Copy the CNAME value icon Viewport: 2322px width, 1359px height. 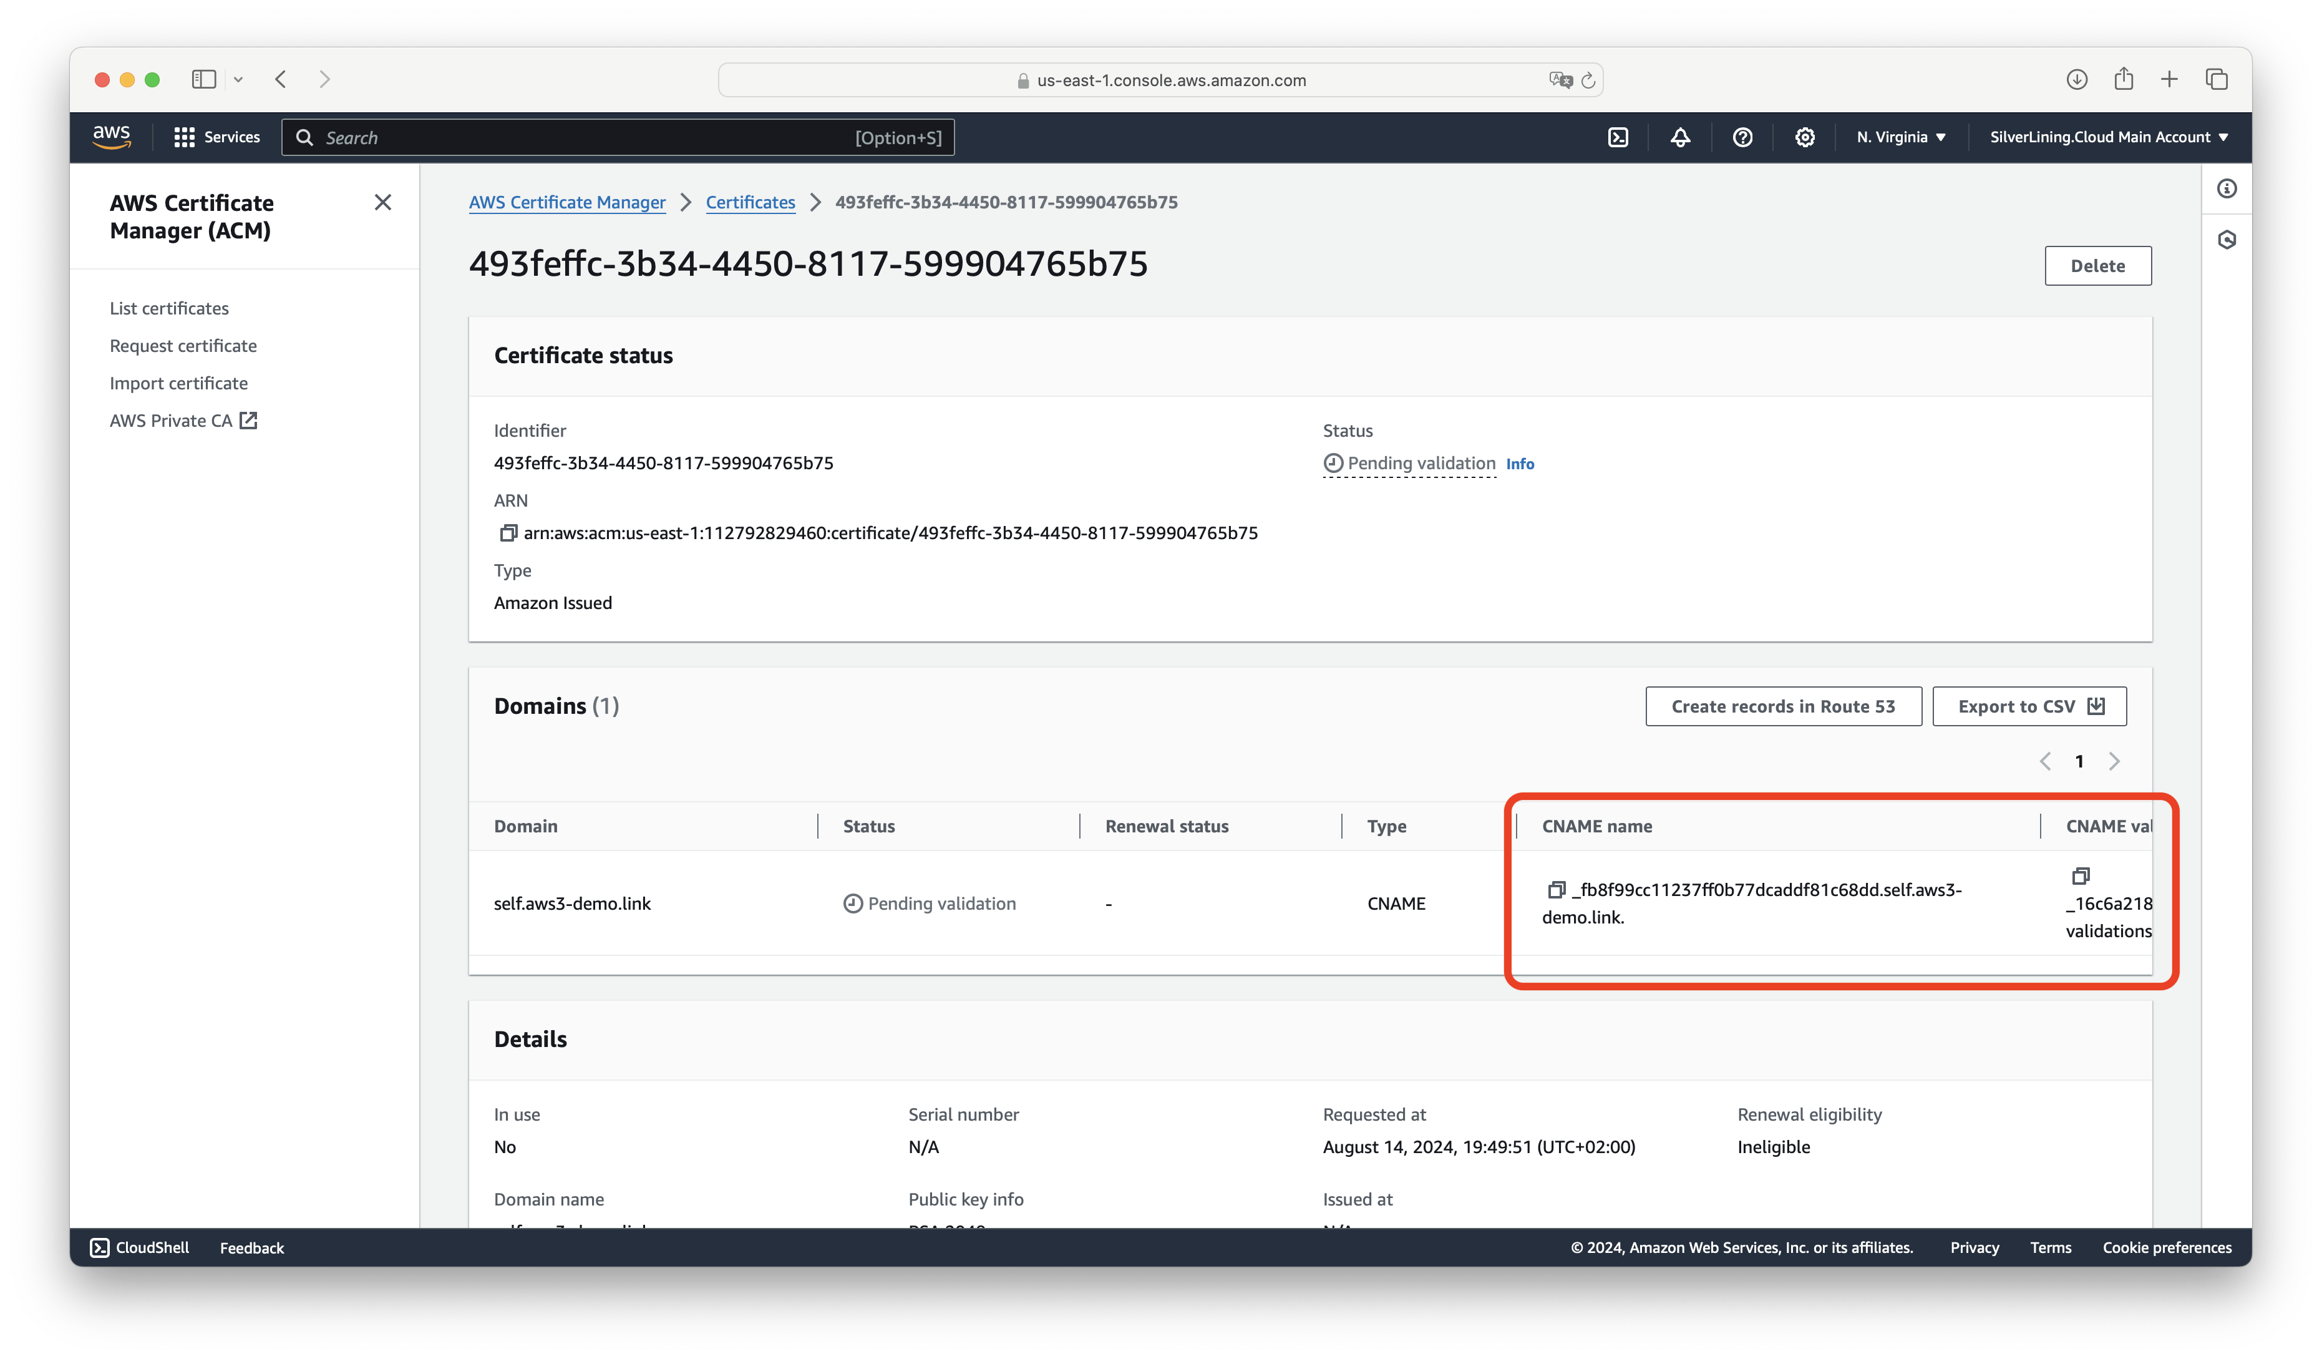tap(2080, 875)
